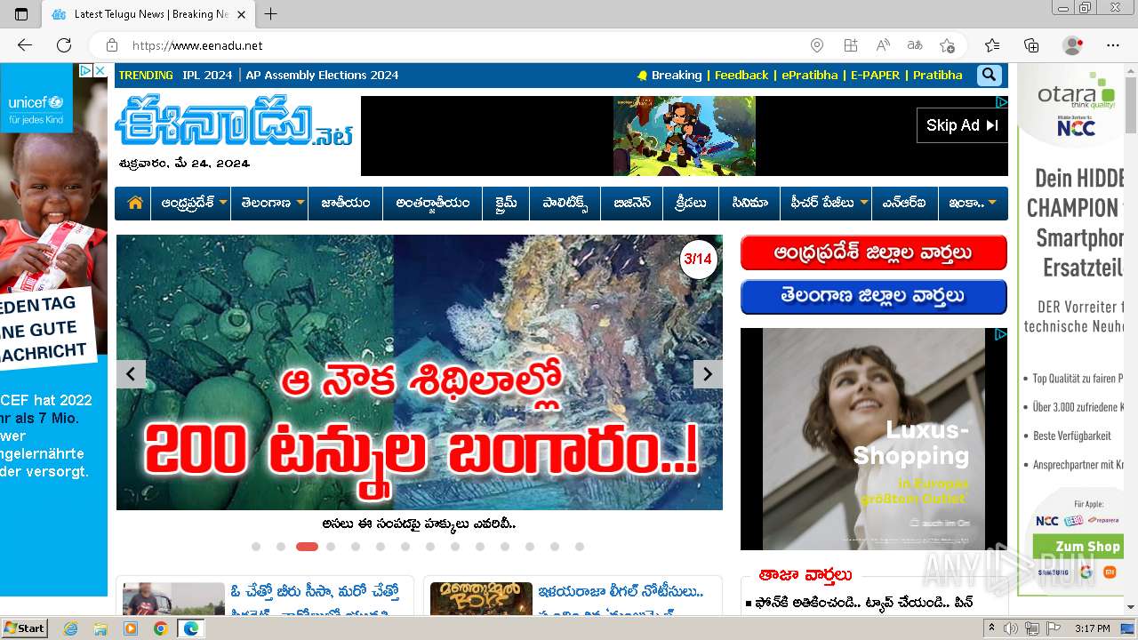Open Chrome from the taskbar
This screenshot has width=1138, height=640.
pyautogui.click(x=160, y=628)
